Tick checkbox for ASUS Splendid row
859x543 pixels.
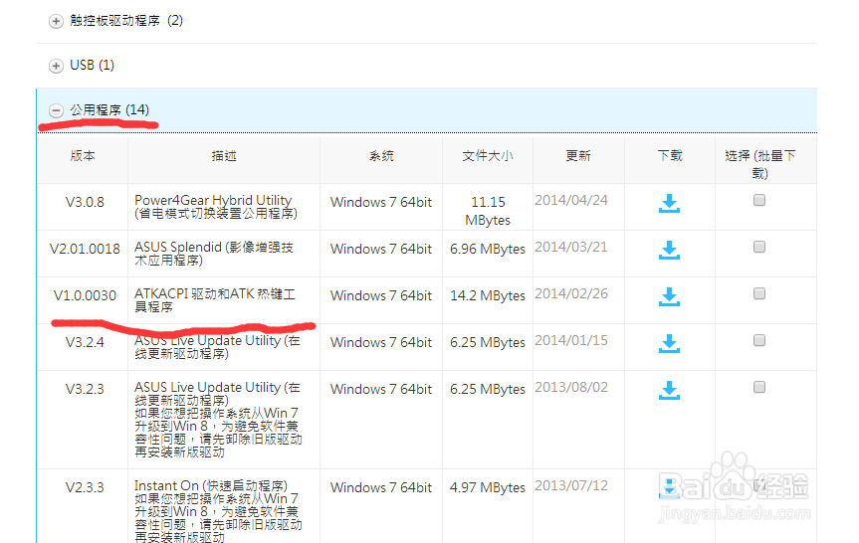[759, 247]
